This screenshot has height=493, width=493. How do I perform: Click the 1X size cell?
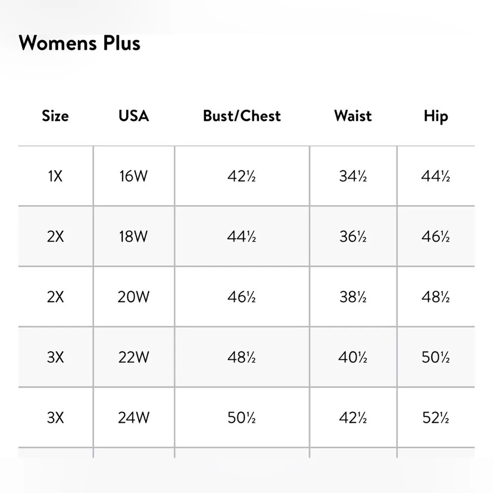(55, 176)
